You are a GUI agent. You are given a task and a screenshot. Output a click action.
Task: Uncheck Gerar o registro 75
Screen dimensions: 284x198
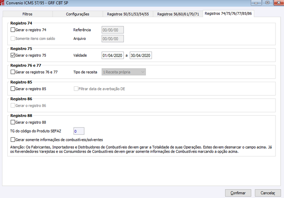click(x=13, y=55)
